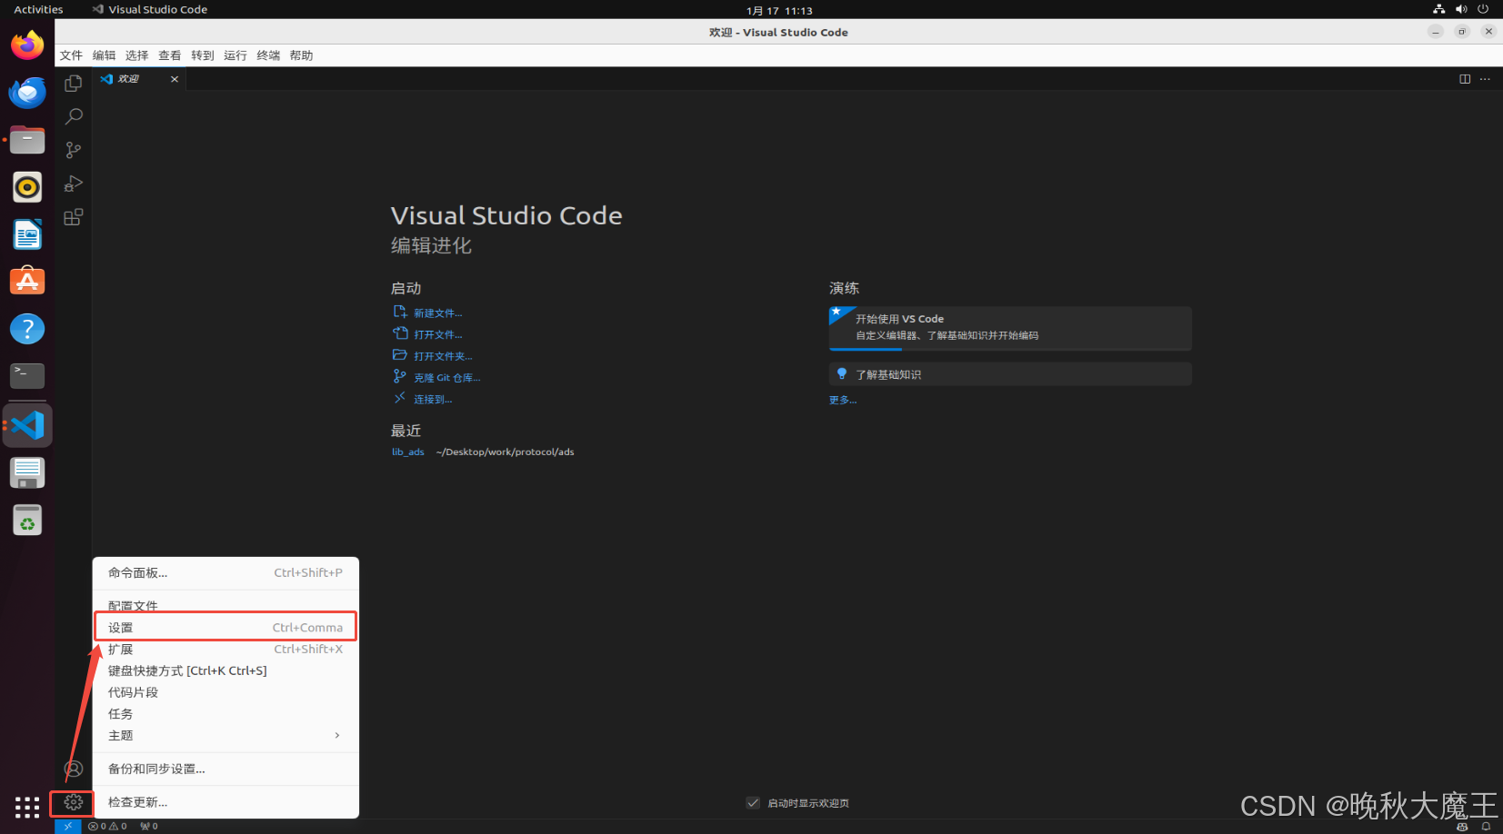
Task: Open the 编辑 menu
Action: (104, 55)
